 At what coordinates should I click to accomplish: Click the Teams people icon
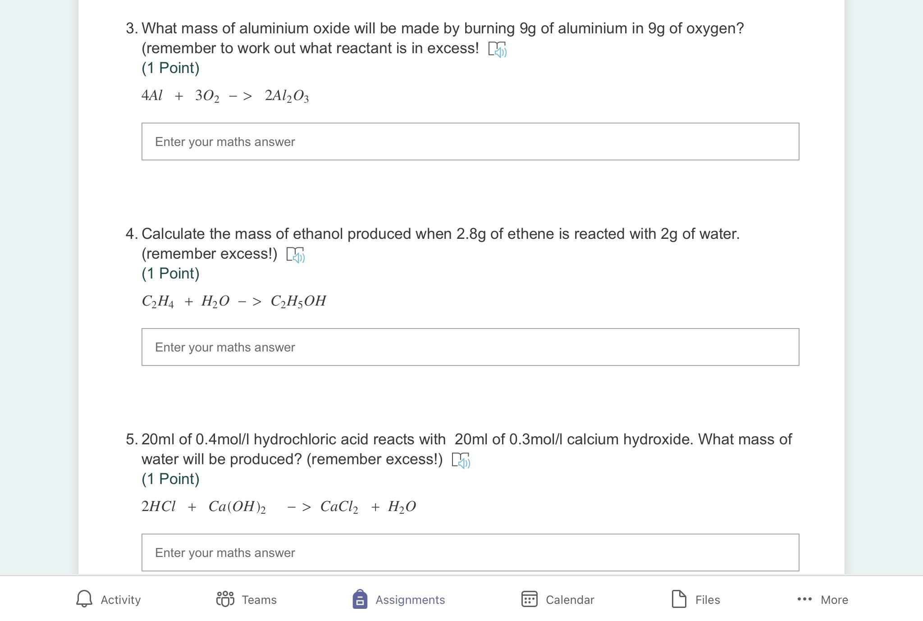pyautogui.click(x=225, y=599)
